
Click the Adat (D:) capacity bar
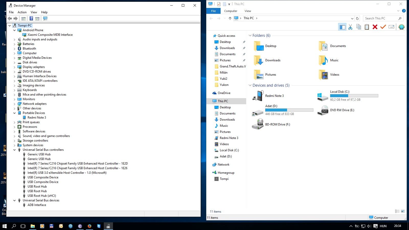pos(289,110)
